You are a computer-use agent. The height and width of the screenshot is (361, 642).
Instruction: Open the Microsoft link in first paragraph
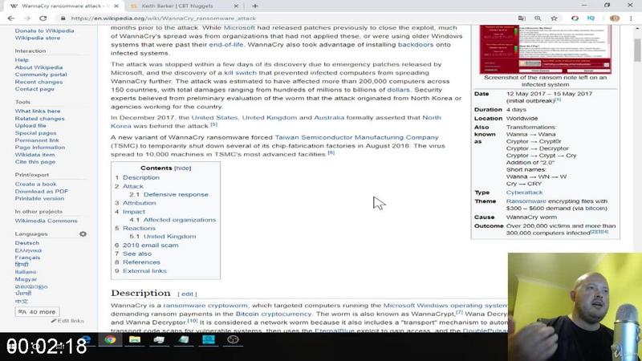click(x=239, y=28)
